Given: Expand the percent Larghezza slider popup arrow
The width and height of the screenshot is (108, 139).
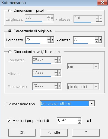Looking at the screenshot, I should pos(52,40).
